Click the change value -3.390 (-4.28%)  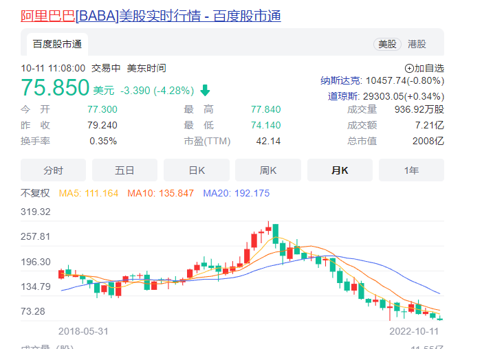157,91
